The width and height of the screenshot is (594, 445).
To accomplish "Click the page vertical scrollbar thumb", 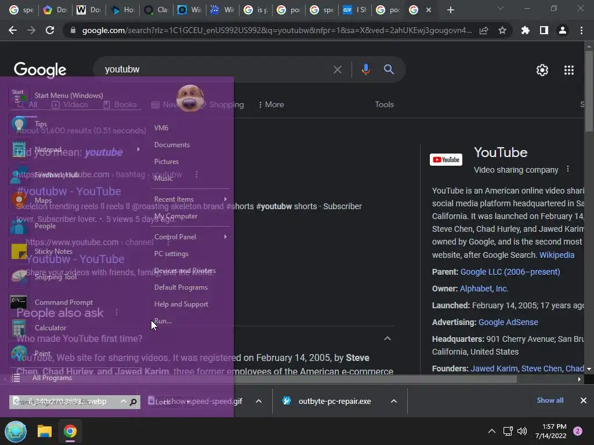I will (x=589, y=91).
